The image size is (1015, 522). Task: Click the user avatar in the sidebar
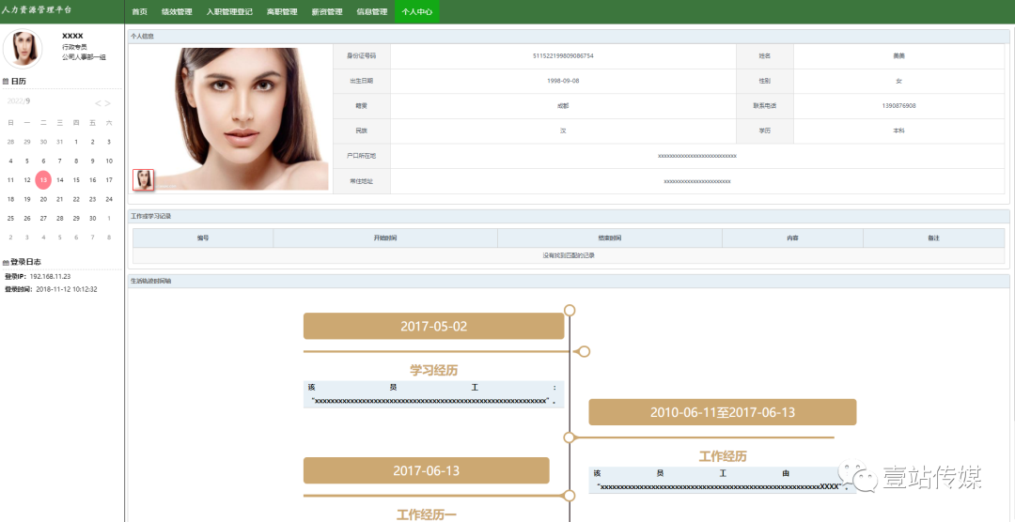[23, 49]
